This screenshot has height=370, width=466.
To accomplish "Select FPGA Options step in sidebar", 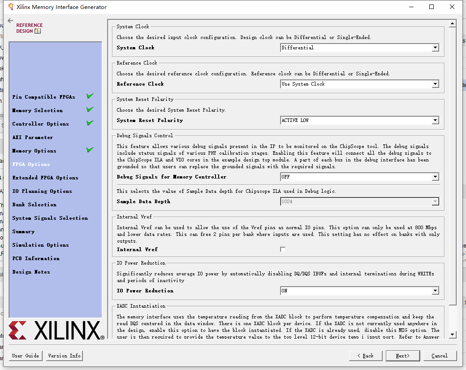I will coord(31,164).
